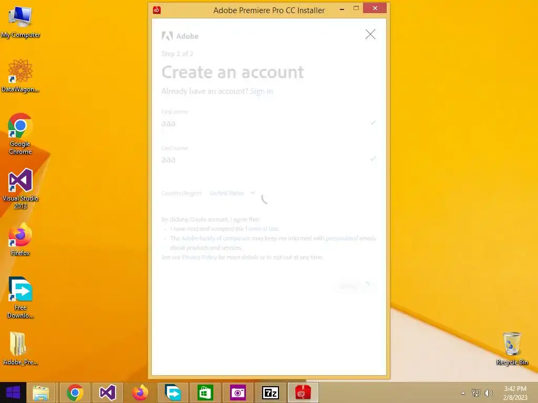Image resolution: width=538 pixels, height=403 pixels.
Task: Open the volume tray icon
Action: tap(488, 393)
